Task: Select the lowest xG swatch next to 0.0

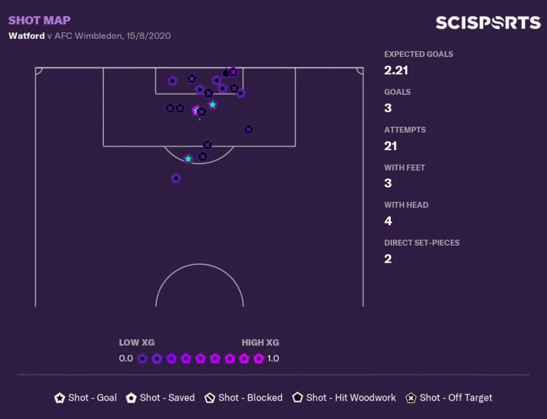Action: (x=142, y=358)
